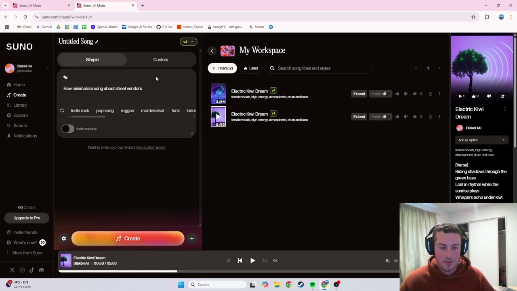517x291 pixels.
Task: Add the mordekaiser style tag
Action: coord(153,110)
